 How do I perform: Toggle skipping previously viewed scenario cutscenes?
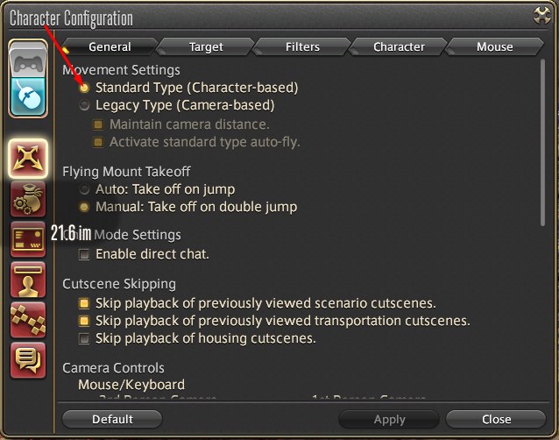(84, 303)
